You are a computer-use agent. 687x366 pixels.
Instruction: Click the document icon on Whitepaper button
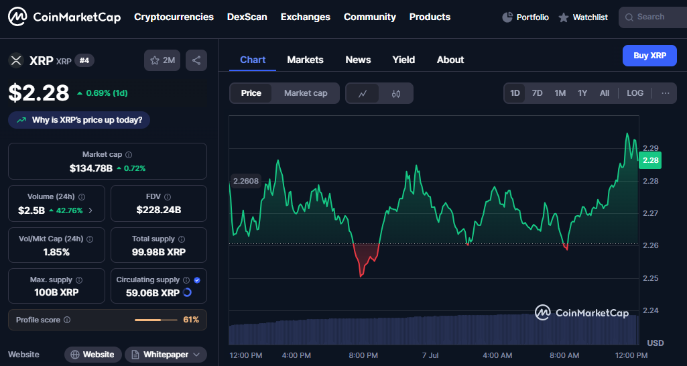pyautogui.click(x=135, y=355)
